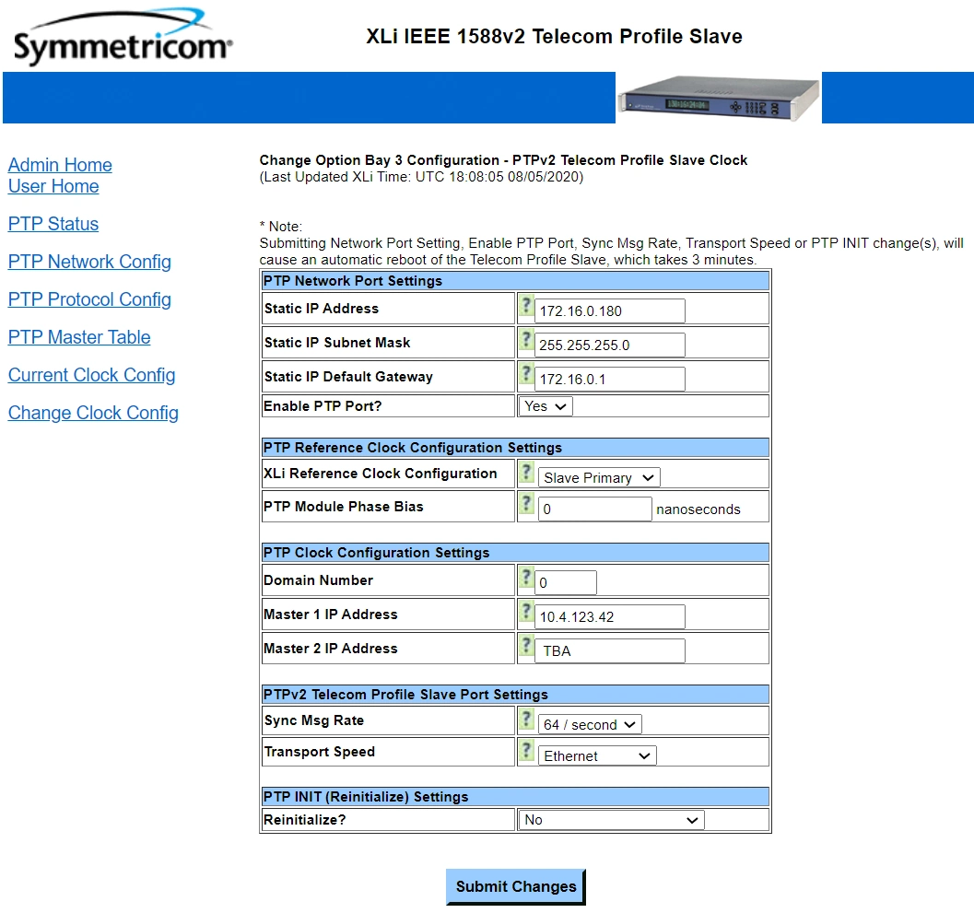
Task: Show help for Domain Number
Action: pyautogui.click(x=526, y=578)
